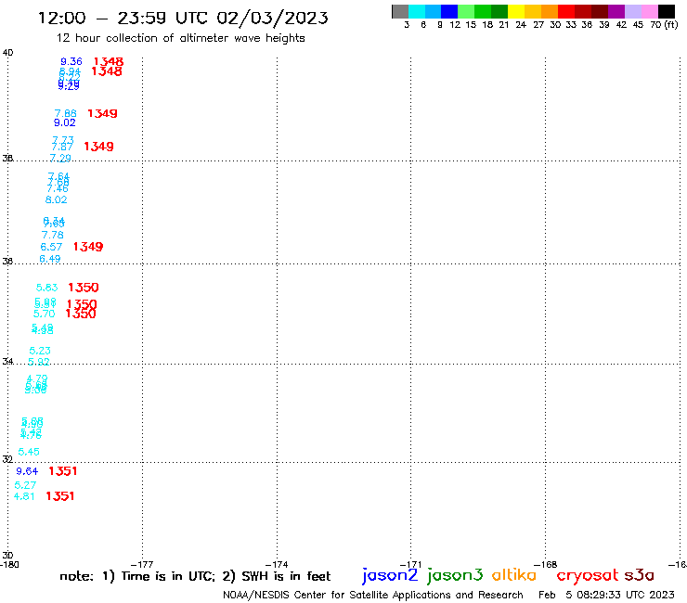Click the dark red s3a satellite label

tap(640, 575)
